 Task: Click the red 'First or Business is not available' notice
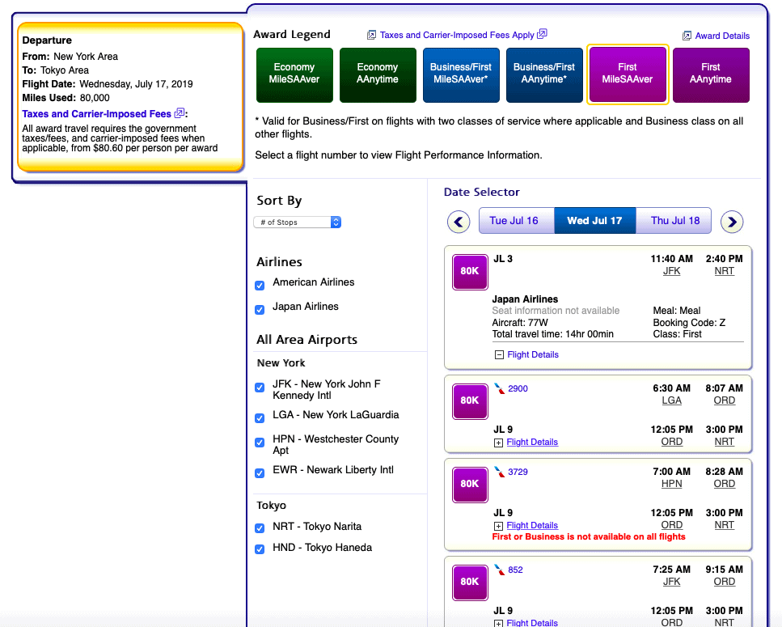pos(589,536)
